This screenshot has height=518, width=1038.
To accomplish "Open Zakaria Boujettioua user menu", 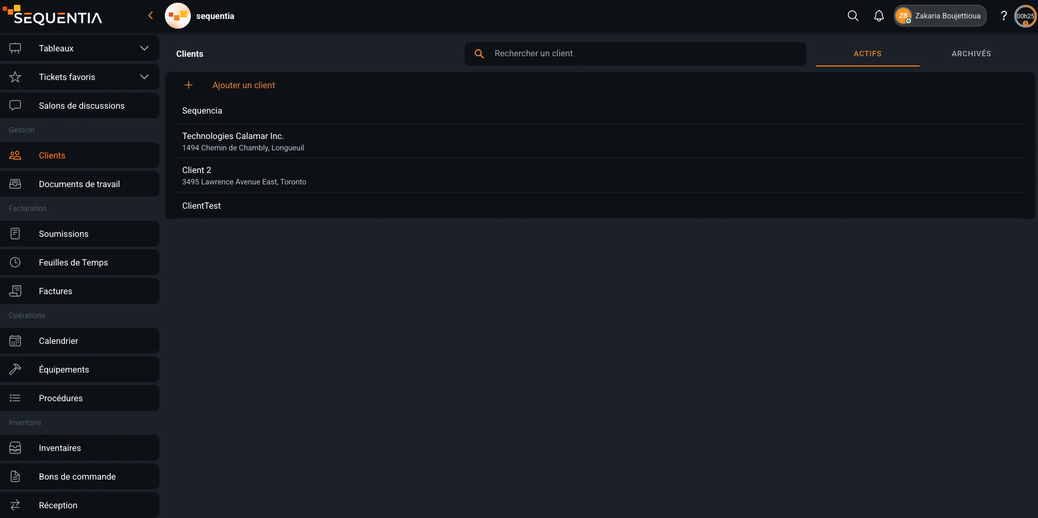I will coord(940,16).
